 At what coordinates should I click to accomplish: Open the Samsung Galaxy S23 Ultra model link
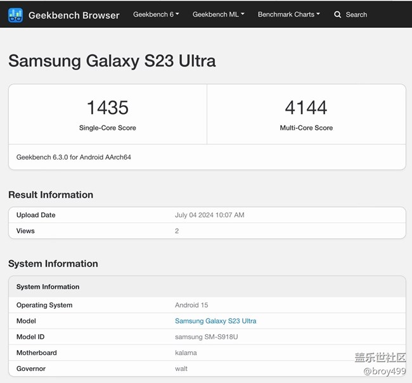(216, 321)
